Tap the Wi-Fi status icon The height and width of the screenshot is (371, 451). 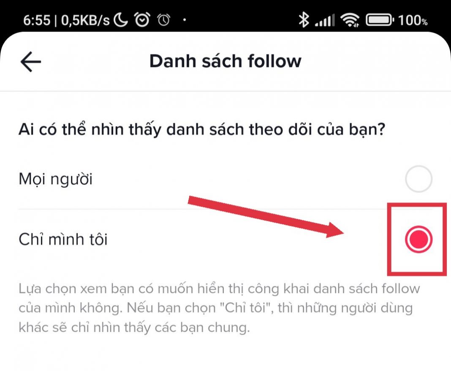pos(350,20)
